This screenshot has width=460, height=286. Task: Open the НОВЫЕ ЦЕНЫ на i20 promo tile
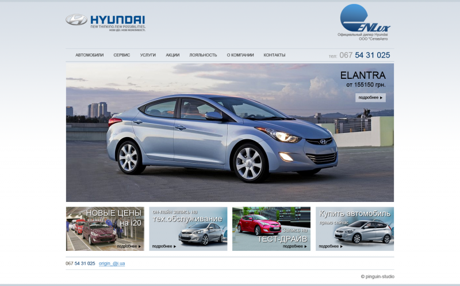pos(105,228)
